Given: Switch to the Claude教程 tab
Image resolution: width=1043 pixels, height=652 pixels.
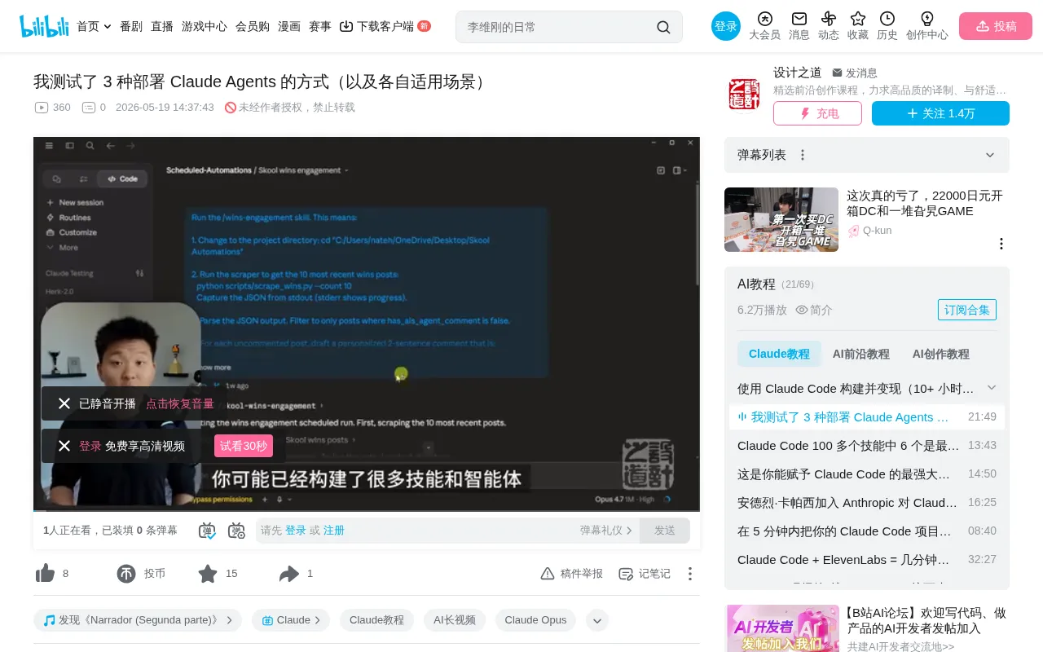Looking at the screenshot, I should pos(779,354).
